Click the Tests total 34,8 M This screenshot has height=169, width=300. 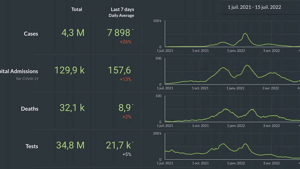[x=70, y=145]
